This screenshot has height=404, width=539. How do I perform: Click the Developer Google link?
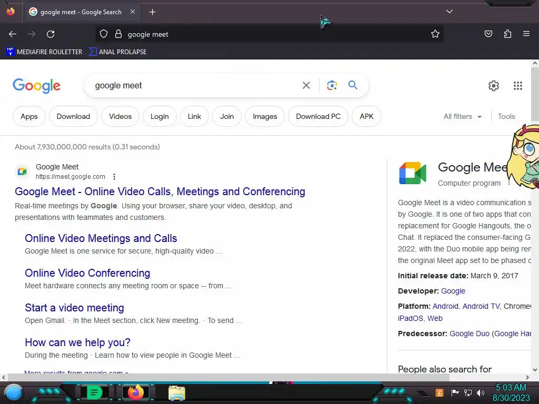[x=453, y=291]
